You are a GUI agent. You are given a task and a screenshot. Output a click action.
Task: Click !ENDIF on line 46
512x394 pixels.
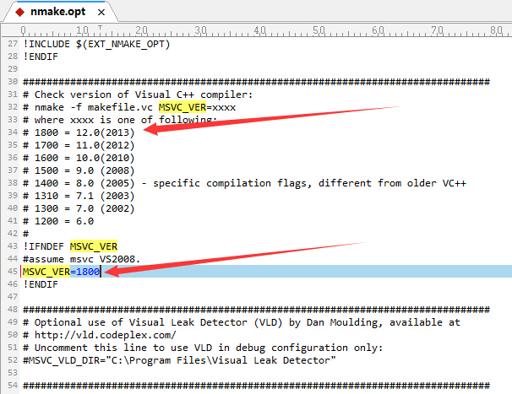coord(41,284)
